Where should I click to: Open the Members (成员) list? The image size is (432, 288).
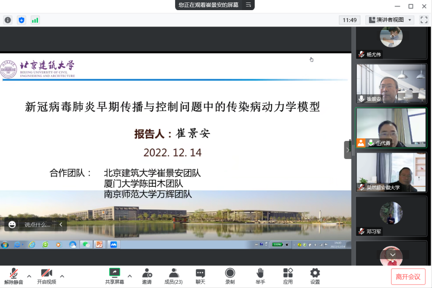point(173,276)
